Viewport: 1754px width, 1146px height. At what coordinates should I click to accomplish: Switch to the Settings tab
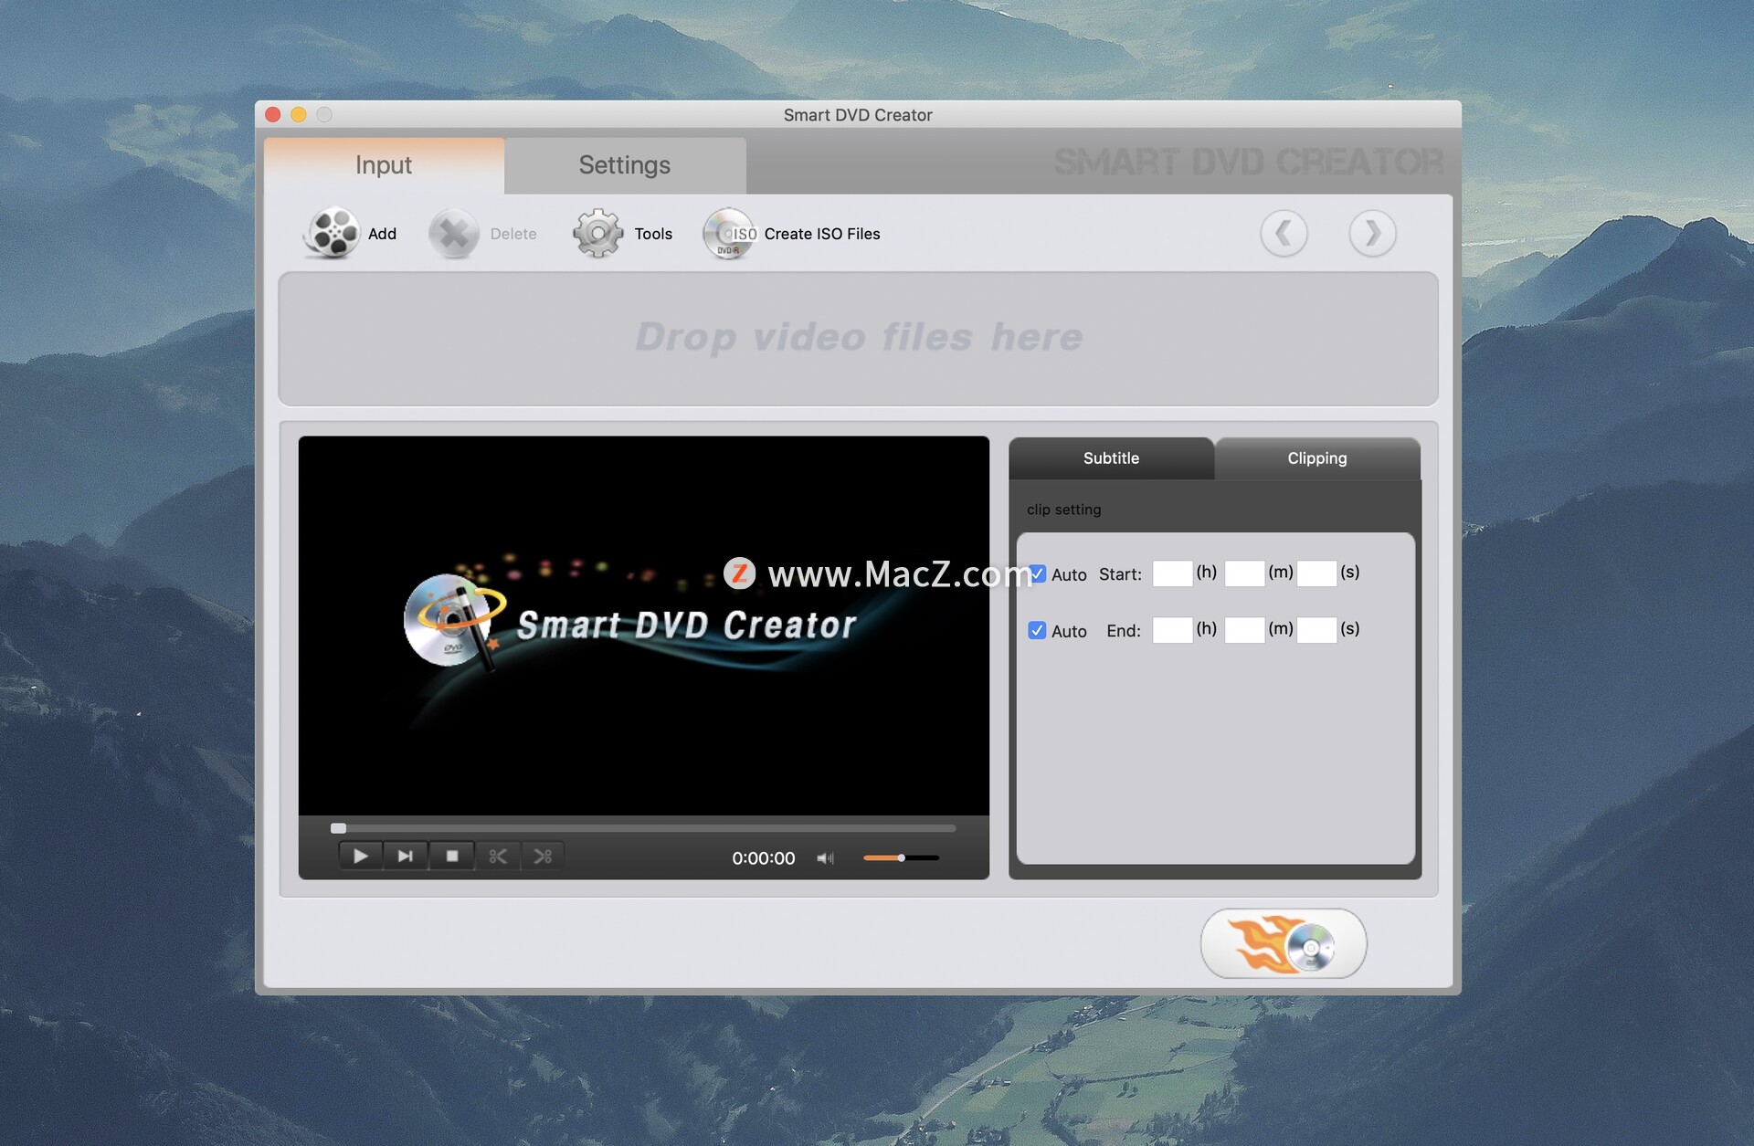tap(625, 165)
